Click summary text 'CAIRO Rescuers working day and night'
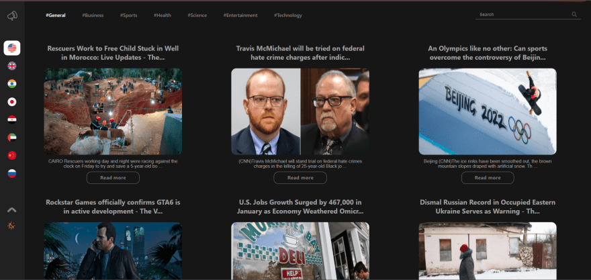 click(x=113, y=164)
